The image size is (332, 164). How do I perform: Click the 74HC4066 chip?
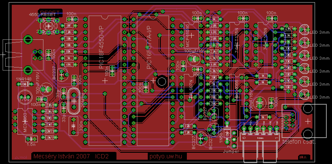tap(237, 97)
